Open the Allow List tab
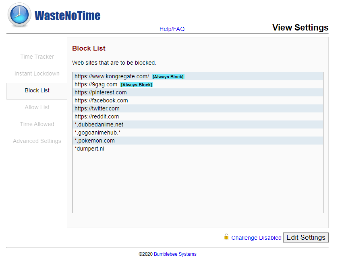 [x=37, y=107]
